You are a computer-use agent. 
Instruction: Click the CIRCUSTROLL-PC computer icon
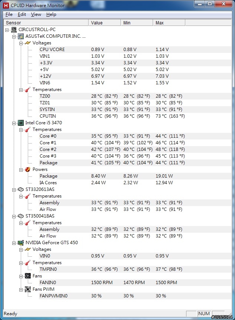click(x=14, y=30)
